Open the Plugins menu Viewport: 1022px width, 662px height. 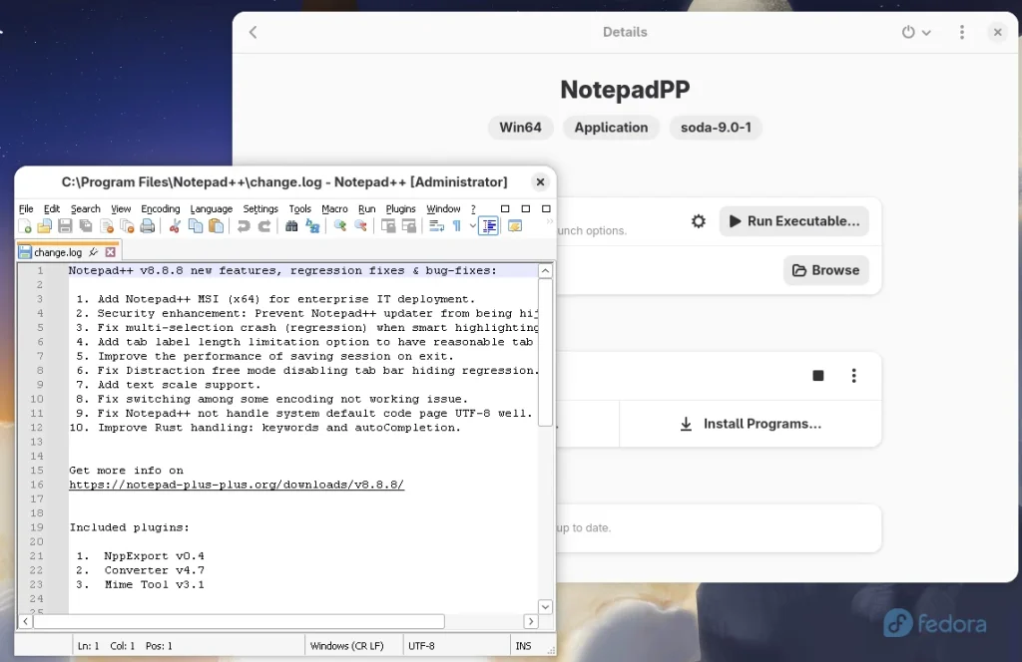click(400, 209)
